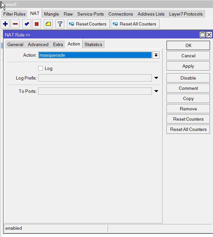
Task: Toggle the Log checkbox
Action: [x=40, y=68]
